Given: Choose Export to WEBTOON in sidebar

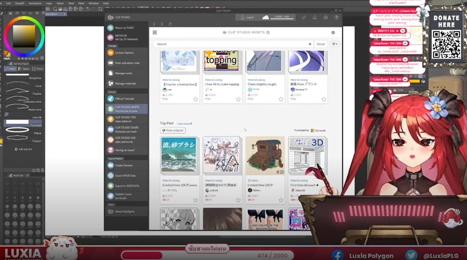Looking at the screenshot, I should [126, 186].
